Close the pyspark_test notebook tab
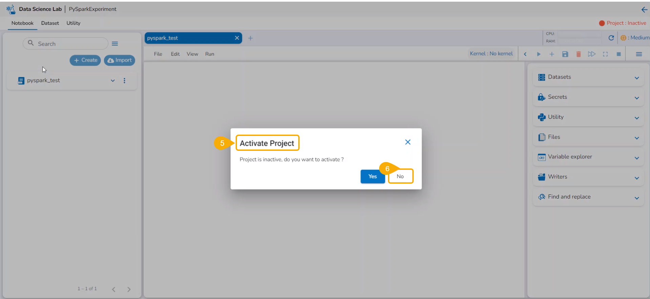 [237, 38]
